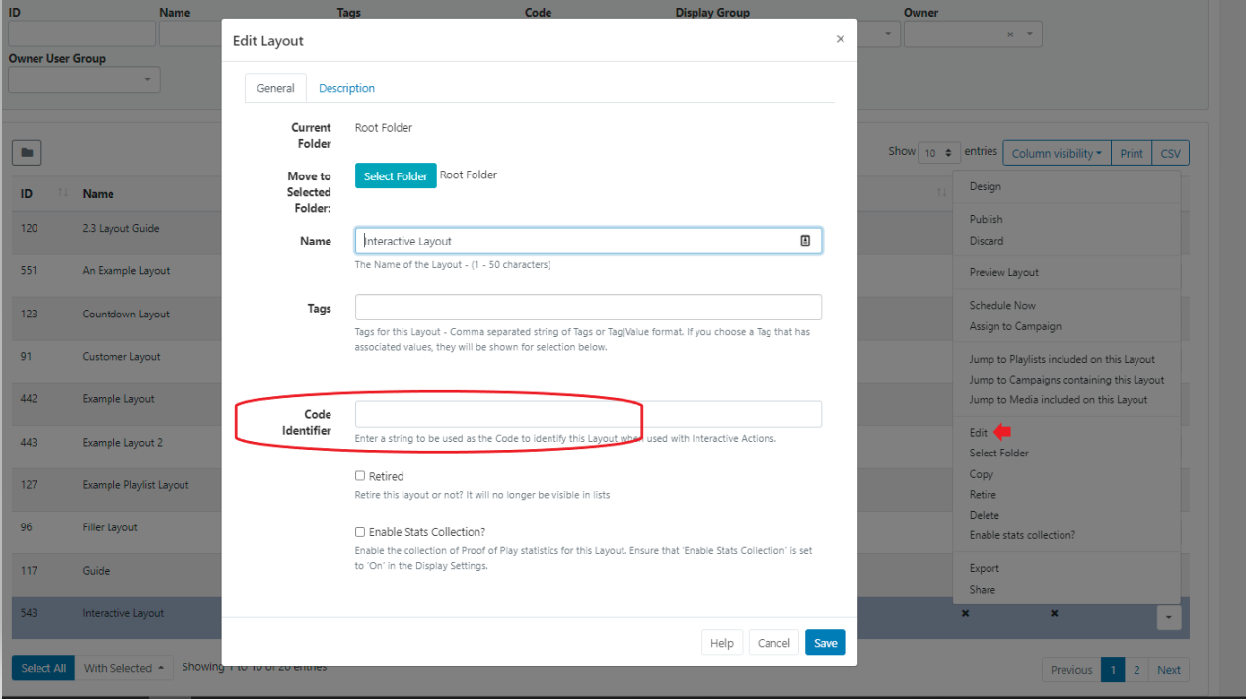Click the Save button
The image size is (1246, 699).
pyautogui.click(x=825, y=643)
